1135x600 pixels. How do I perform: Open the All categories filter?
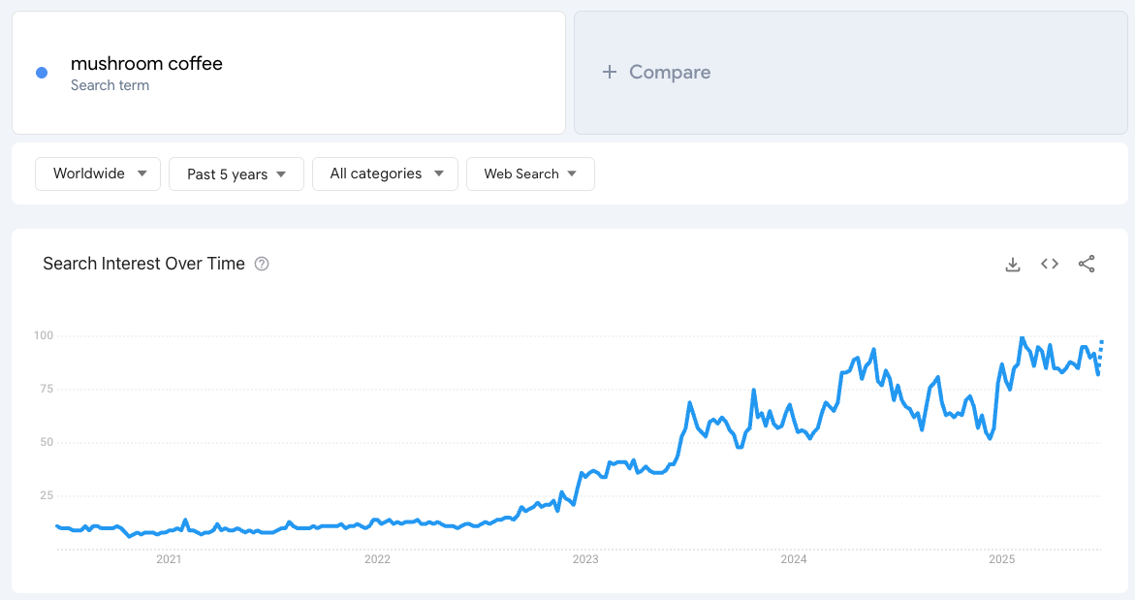385,174
